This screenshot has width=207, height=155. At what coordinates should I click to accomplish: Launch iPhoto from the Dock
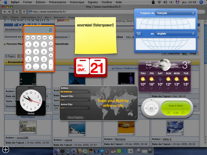(x=91, y=151)
